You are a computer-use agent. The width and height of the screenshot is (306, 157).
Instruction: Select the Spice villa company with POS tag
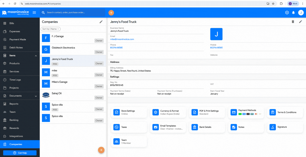[x=73, y=107]
